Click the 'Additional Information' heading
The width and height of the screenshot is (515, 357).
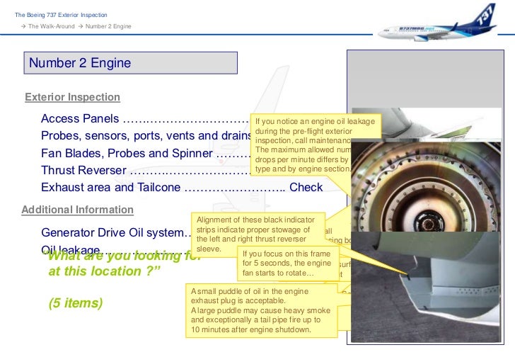click(77, 210)
